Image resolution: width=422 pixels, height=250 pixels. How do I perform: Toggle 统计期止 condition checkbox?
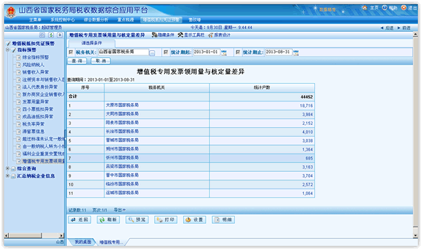tap(238, 52)
